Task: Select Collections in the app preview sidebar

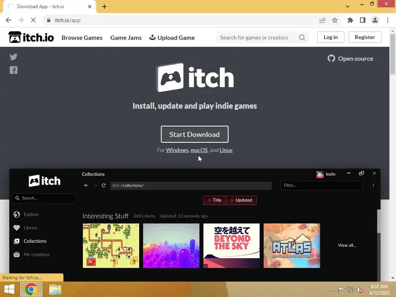Action: [35, 241]
